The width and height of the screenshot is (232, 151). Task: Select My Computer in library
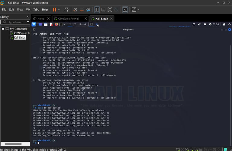point(18,29)
